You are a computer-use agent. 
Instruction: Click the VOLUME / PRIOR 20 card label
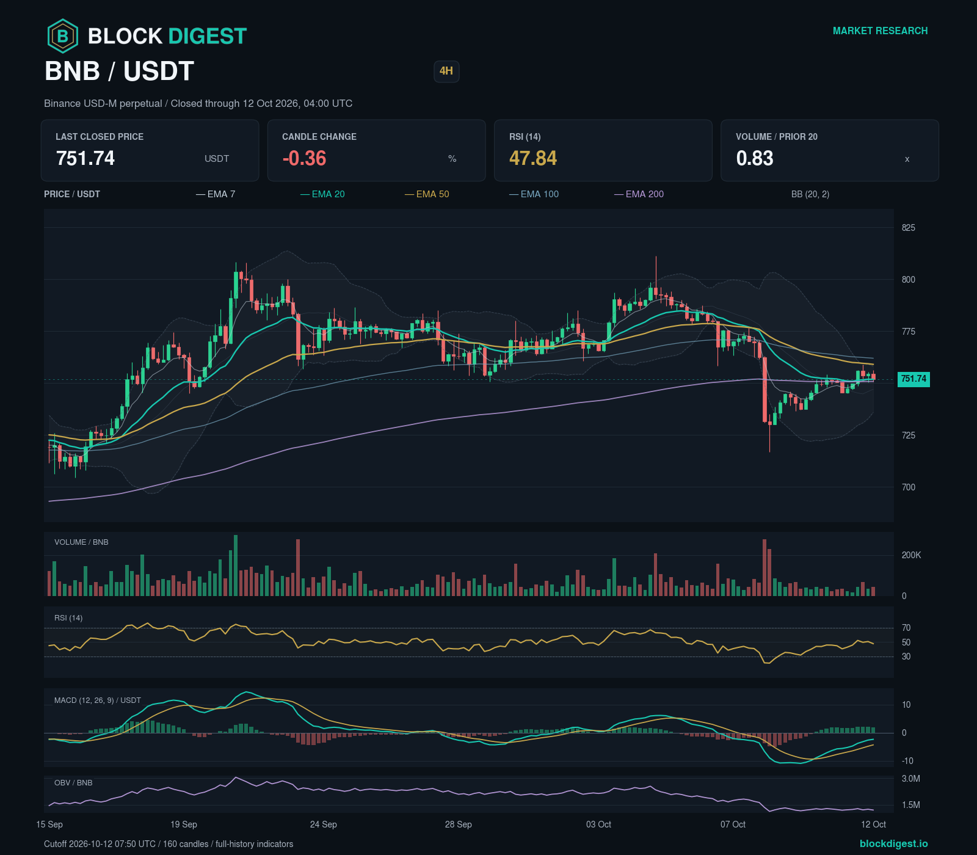(777, 137)
